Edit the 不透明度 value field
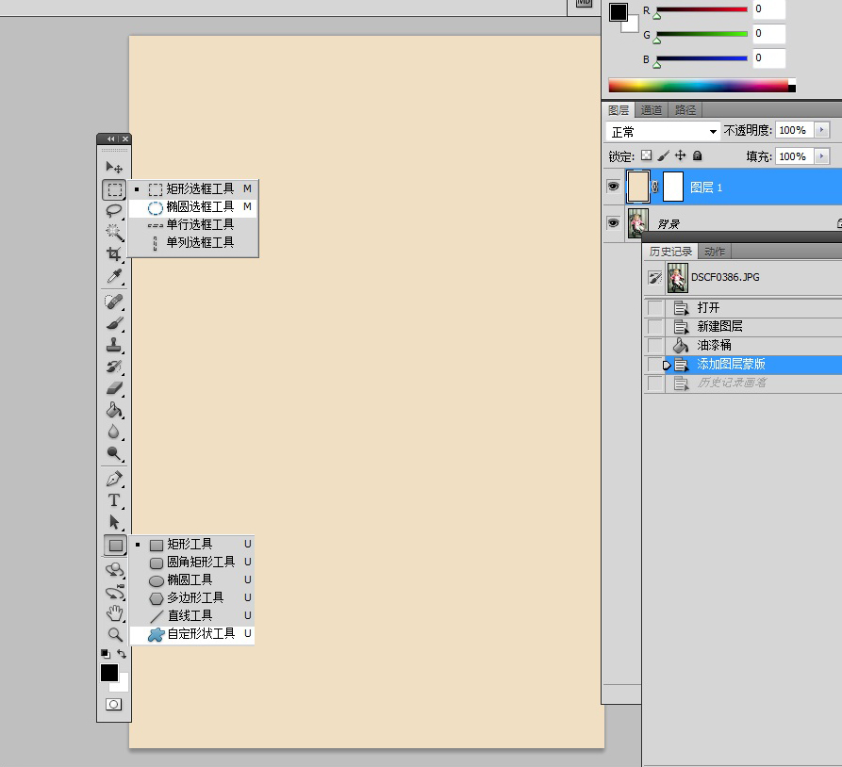The width and height of the screenshot is (842, 767). click(794, 130)
